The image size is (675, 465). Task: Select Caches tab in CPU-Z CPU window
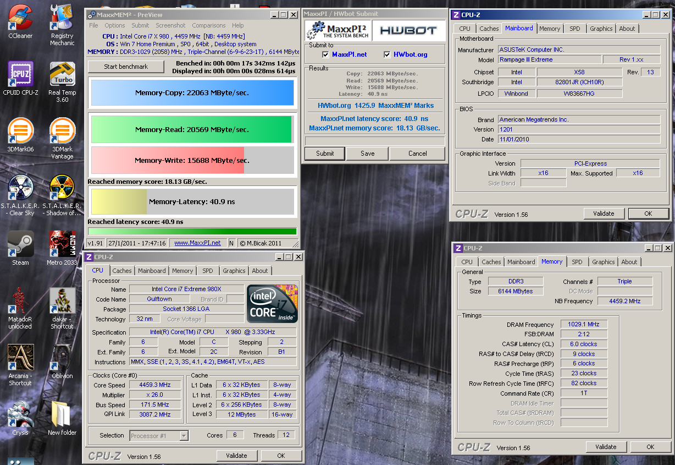122,271
